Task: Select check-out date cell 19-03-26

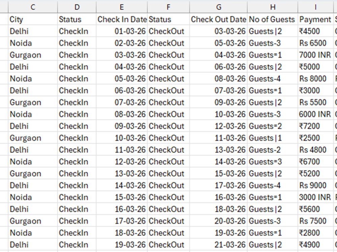Action: click(x=218, y=233)
